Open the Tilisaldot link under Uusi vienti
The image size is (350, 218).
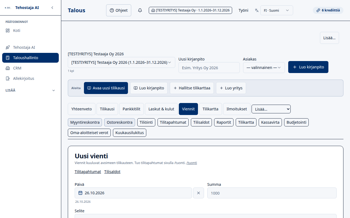tap(112, 172)
